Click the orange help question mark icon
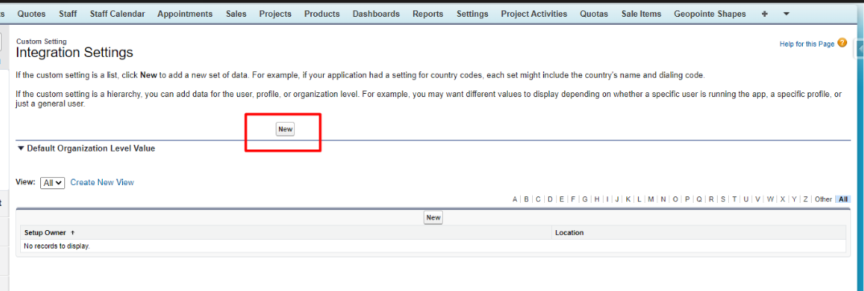Viewport: 864px width, 291px height. (x=842, y=43)
